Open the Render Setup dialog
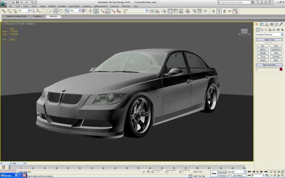Image resolution: width=285 pixels, height=178 pixels. (x=194, y=11)
